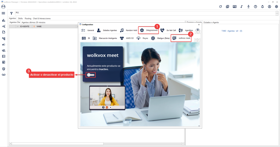Click 'TIME - Agentes - all - (0)' text
Viewport: 280px width, 147px height.
232,31
